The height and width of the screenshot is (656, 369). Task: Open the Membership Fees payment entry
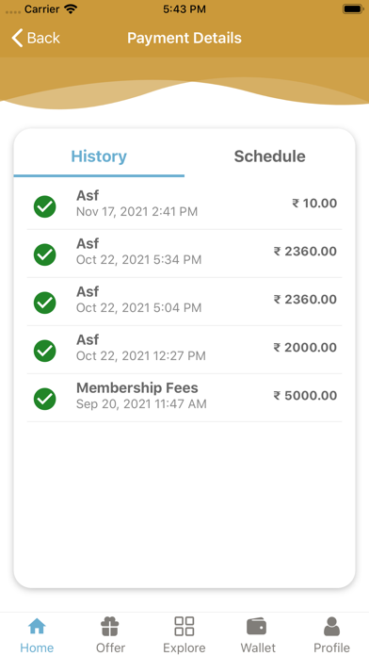[184, 398]
